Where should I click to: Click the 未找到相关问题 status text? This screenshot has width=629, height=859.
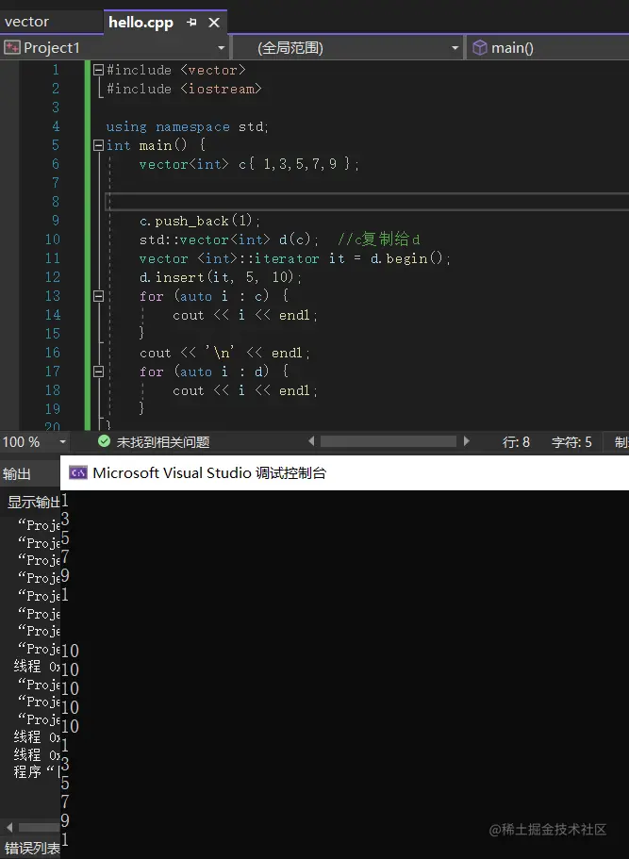click(163, 442)
